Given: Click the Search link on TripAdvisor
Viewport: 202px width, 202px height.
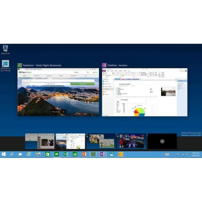Looking at the screenshot, I should 77,72.
